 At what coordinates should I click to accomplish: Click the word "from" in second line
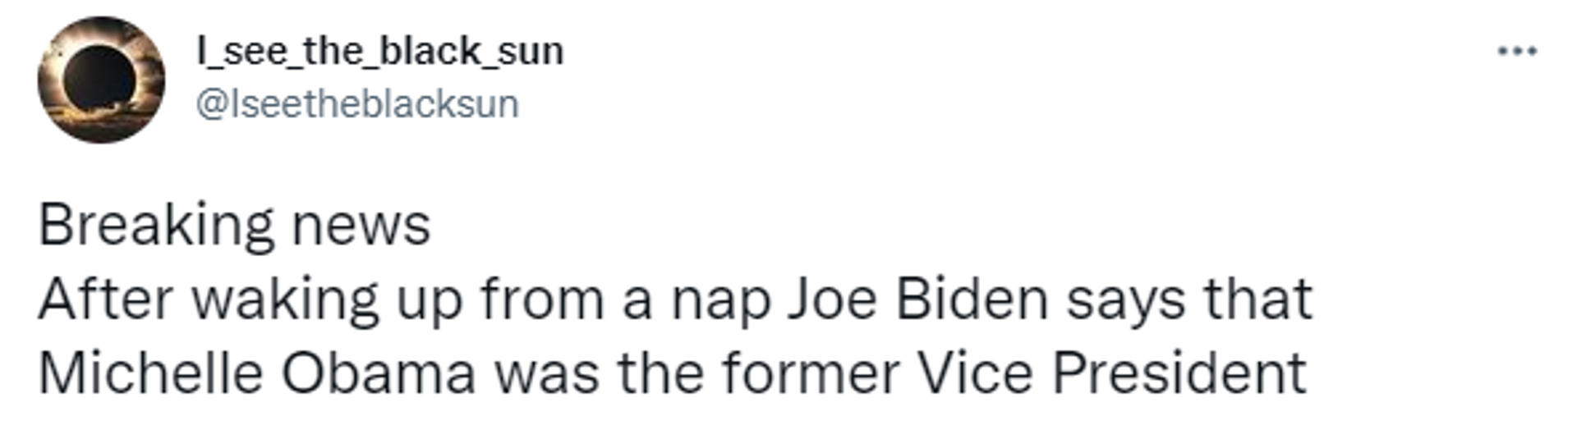[x=543, y=299]
